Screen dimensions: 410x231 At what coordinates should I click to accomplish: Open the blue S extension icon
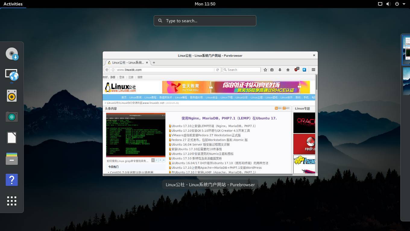[x=304, y=69]
